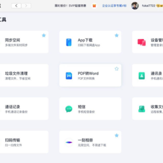Toggle the favorite star on 同步空间

44,35
